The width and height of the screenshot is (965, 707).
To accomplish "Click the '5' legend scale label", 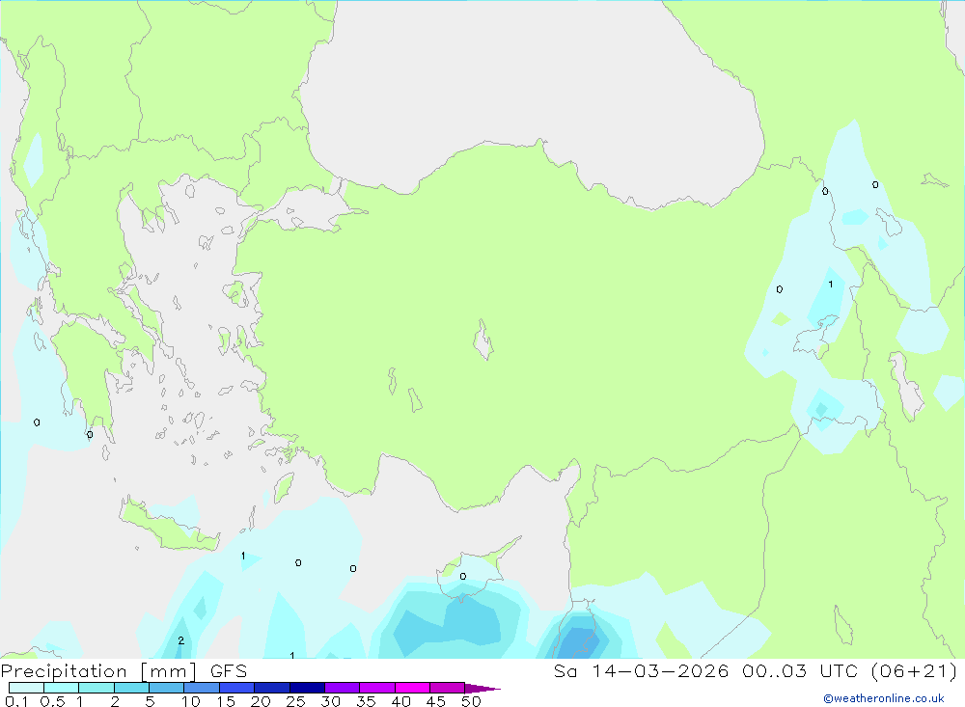I will point(150,701).
